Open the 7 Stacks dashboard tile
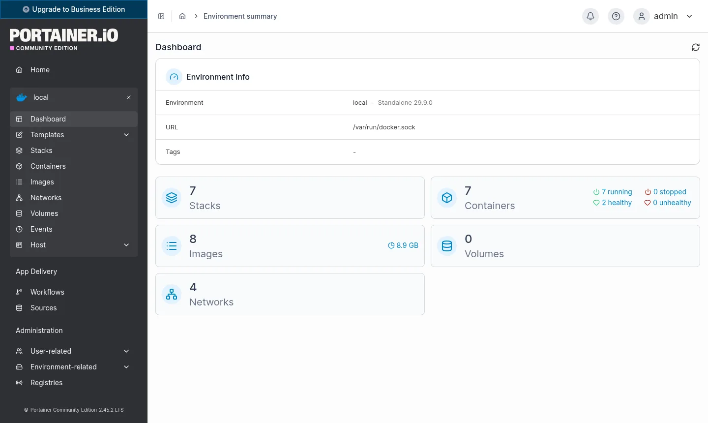Screen dimensions: 708x423 pos(290,198)
